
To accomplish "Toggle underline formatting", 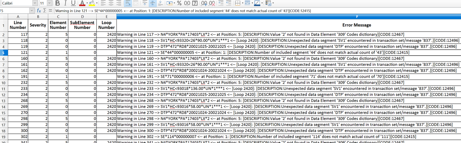I will click(x=73, y=3).
